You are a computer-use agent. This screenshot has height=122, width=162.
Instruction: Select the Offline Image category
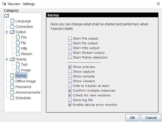(26, 81)
